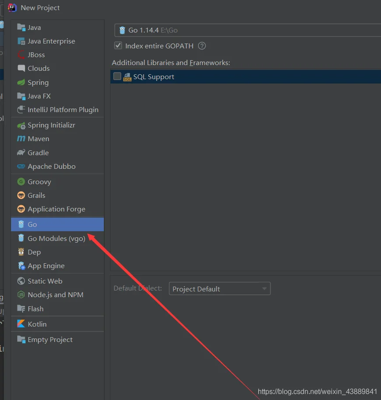Pick Java FX in the project list
This screenshot has height=400, width=381.
click(x=58, y=96)
